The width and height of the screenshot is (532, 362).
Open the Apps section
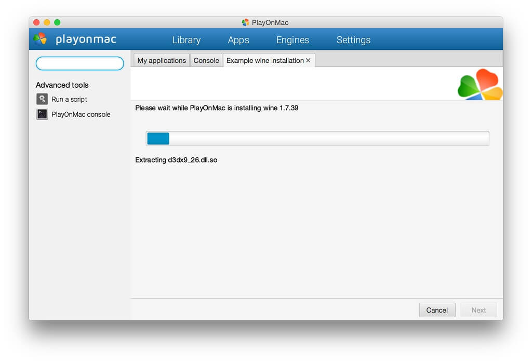(238, 40)
